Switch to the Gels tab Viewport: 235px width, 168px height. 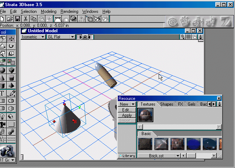tap(192, 104)
